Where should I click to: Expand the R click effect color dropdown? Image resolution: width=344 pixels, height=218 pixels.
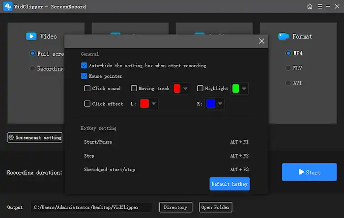click(x=220, y=104)
